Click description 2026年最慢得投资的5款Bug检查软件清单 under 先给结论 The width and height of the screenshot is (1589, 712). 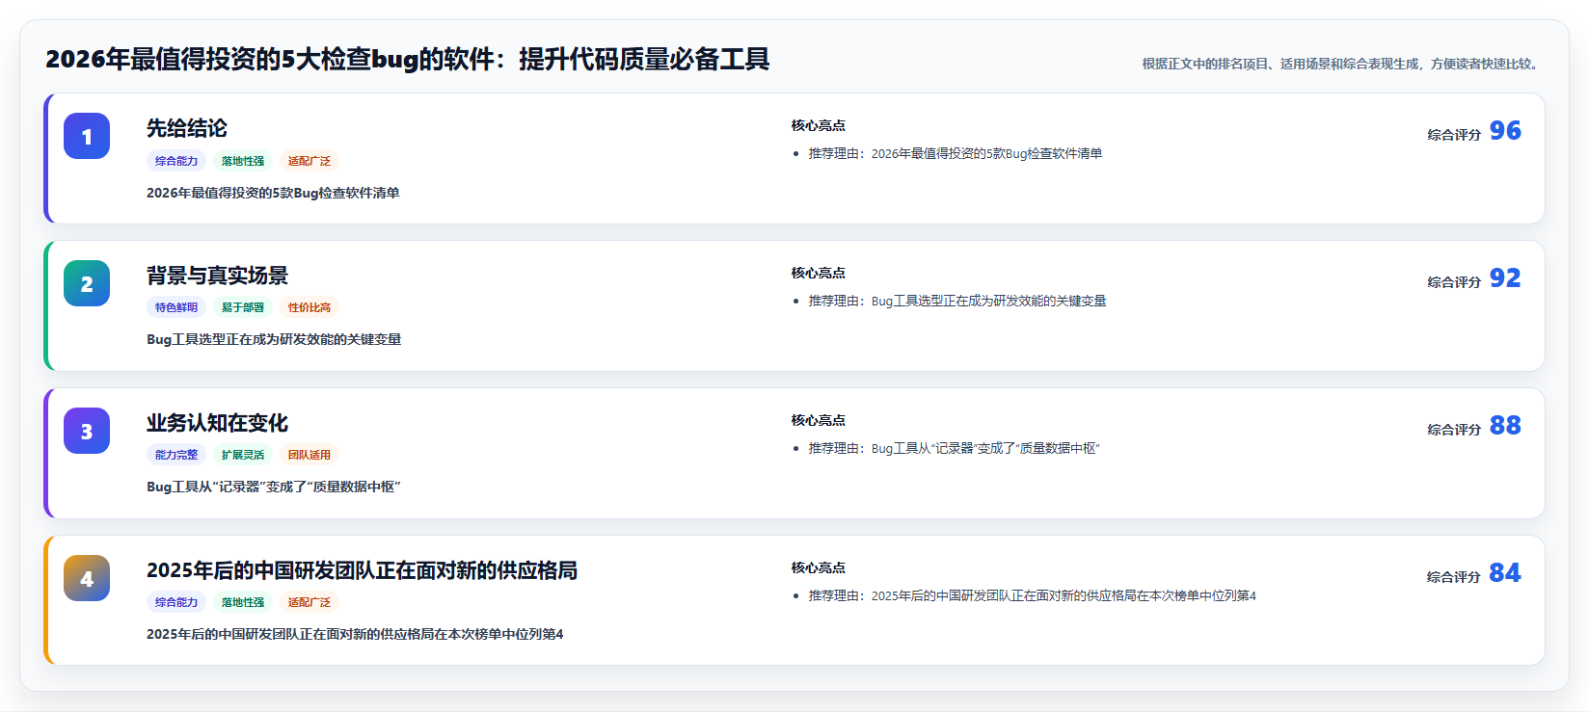(x=273, y=193)
